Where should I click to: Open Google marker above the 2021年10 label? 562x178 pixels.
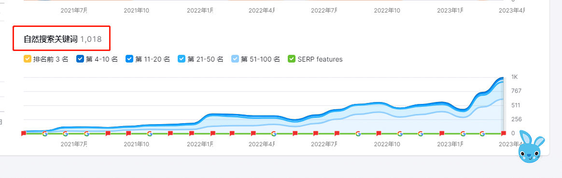pos(150,133)
